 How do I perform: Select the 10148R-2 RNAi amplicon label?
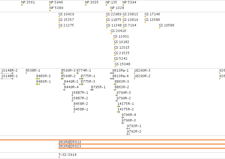10,71
